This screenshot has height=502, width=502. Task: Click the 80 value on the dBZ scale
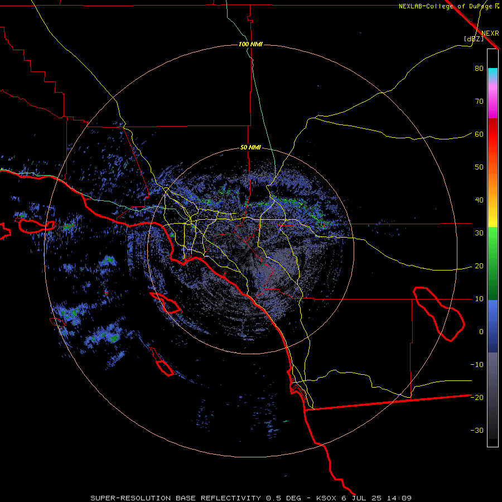pos(479,69)
